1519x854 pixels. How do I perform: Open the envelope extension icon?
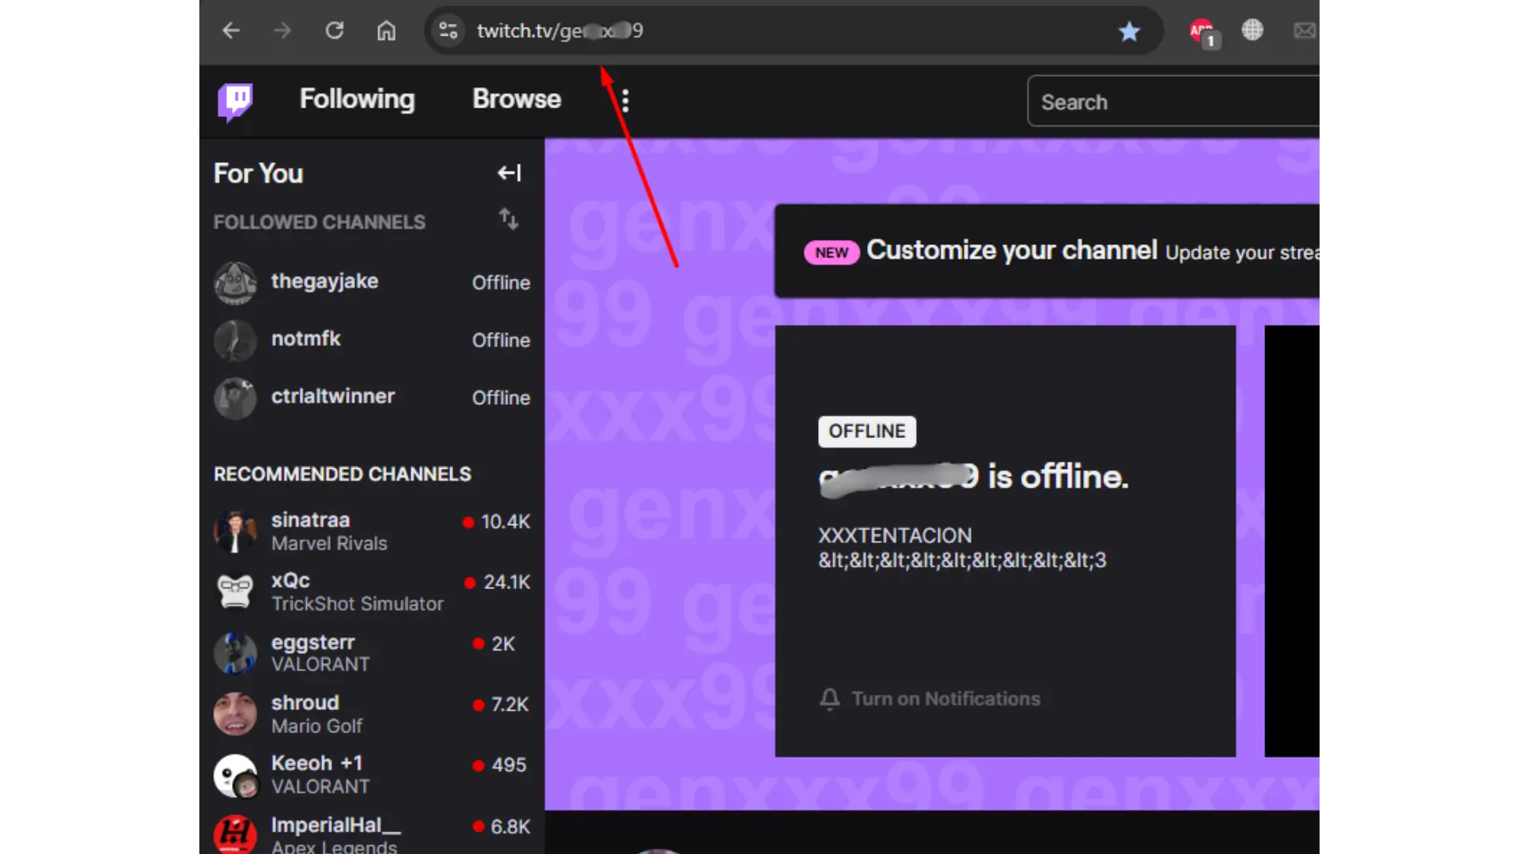(1305, 31)
